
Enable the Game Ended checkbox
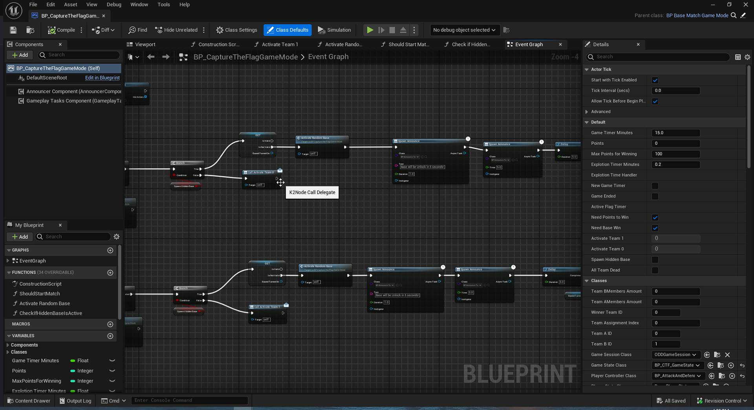tap(655, 196)
